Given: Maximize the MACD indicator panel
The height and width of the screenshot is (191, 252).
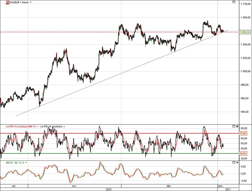Looking at the screenshot, I should [234, 163].
